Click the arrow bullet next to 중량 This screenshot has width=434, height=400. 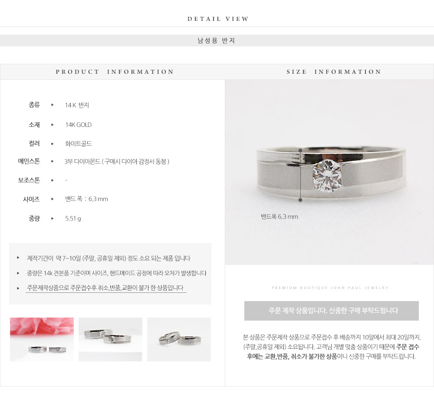[x=53, y=219]
